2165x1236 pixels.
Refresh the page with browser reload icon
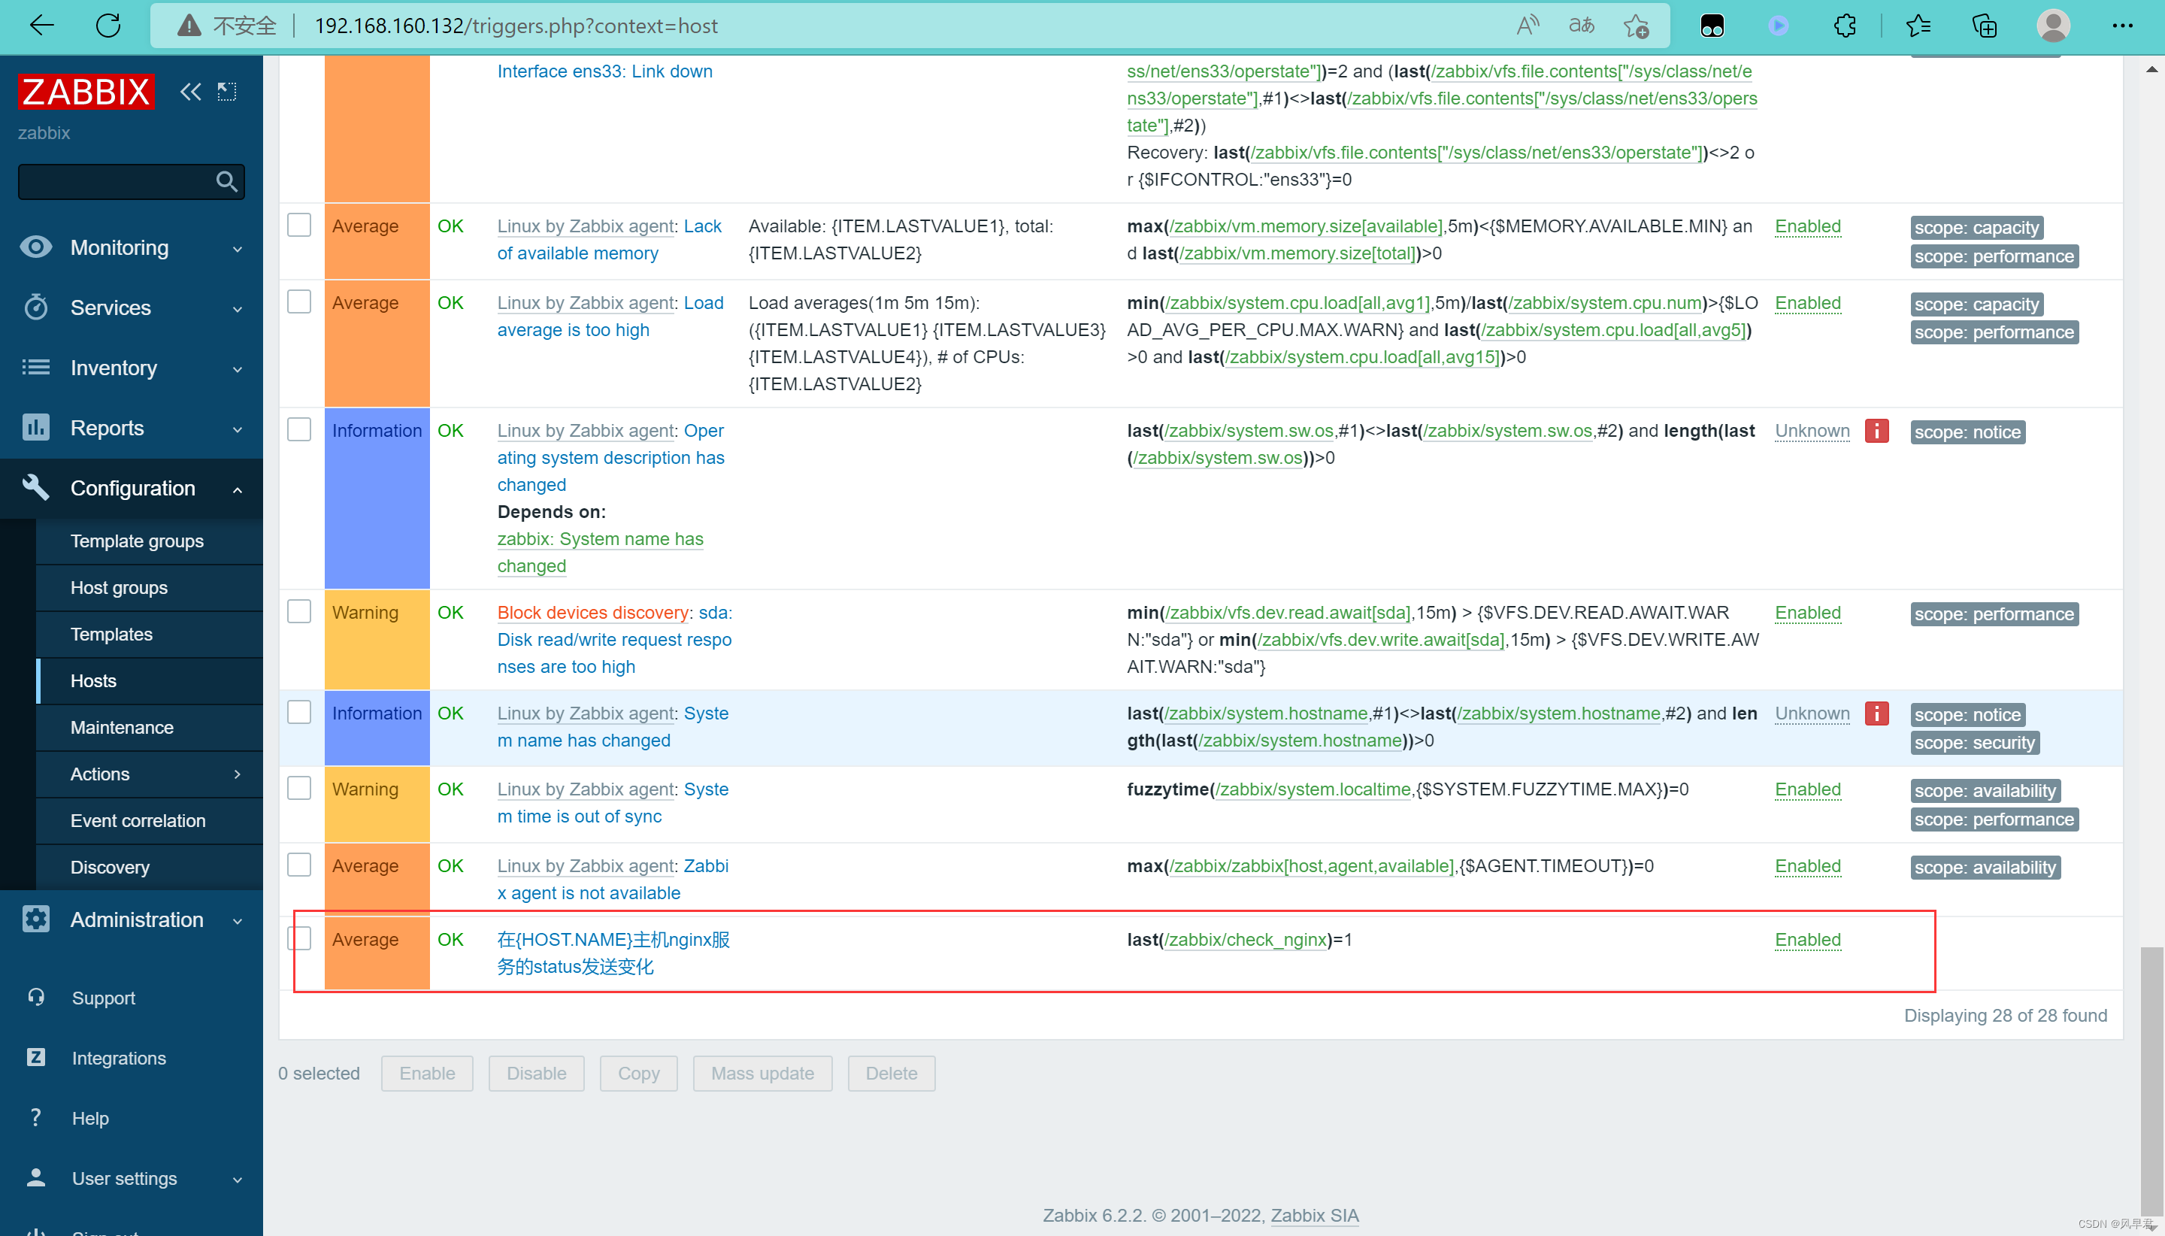coord(109,26)
